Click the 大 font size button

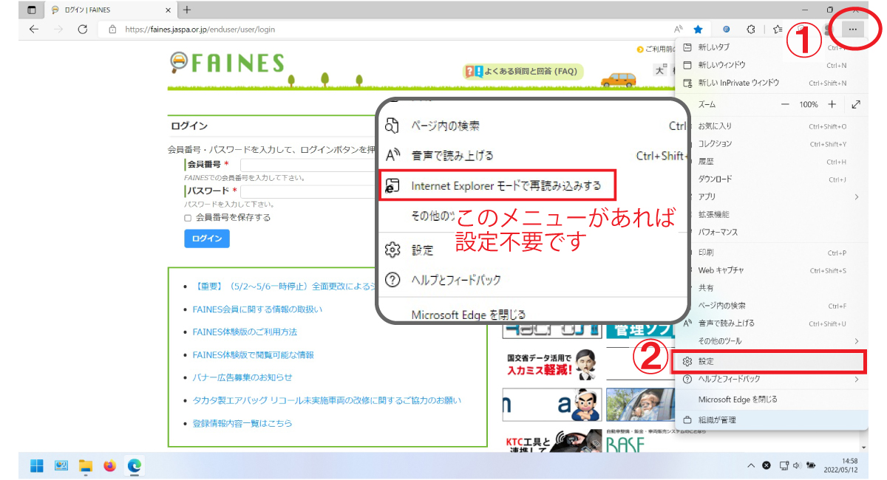click(x=662, y=70)
